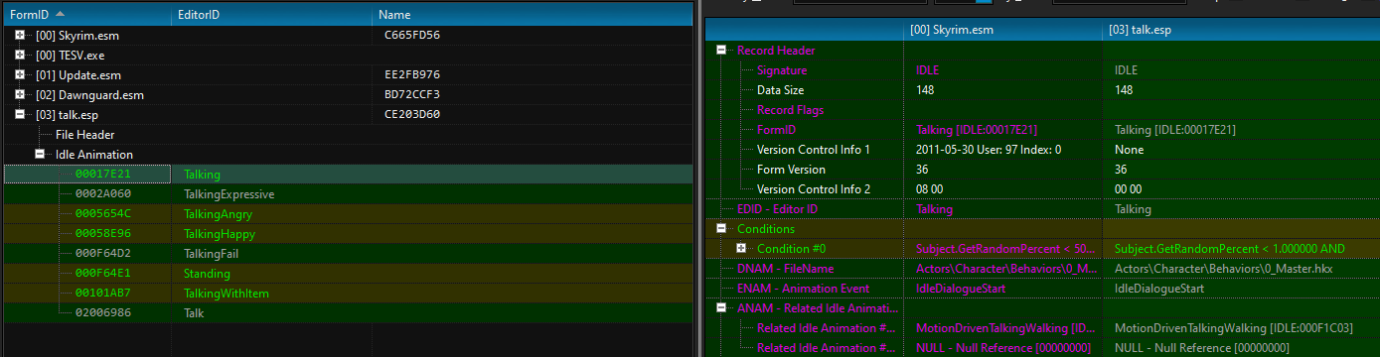The image size is (1380, 357).
Task: Select record 00017E21 Talking
Action: tap(348, 174)
